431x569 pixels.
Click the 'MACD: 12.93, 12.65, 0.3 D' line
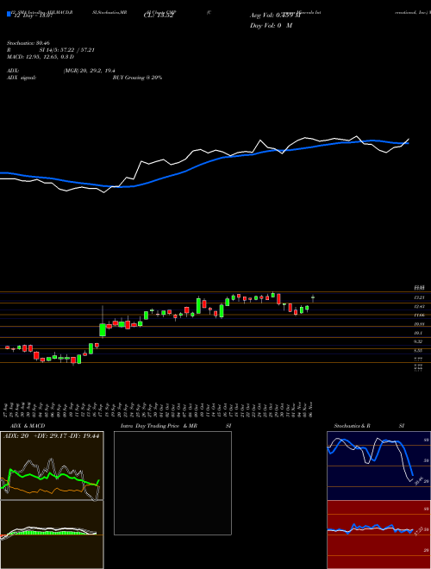click(x=41, y=57)
